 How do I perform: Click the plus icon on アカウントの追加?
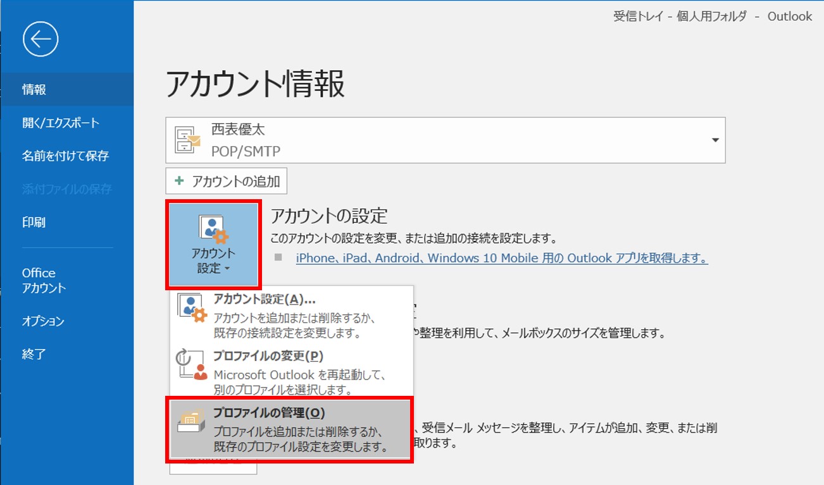click(x=180, y=181)
